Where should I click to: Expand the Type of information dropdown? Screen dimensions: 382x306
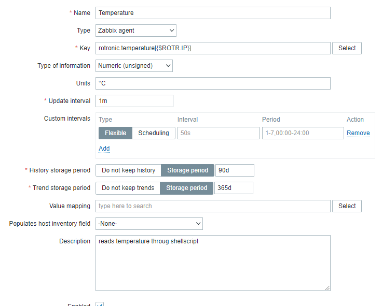click(x=134, y=66)
